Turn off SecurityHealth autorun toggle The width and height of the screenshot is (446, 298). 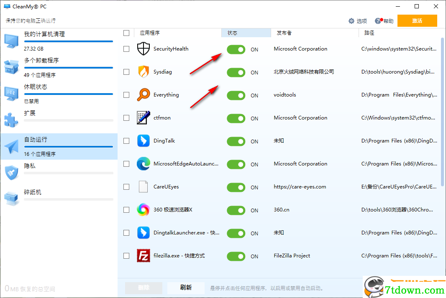pos(236,49)
